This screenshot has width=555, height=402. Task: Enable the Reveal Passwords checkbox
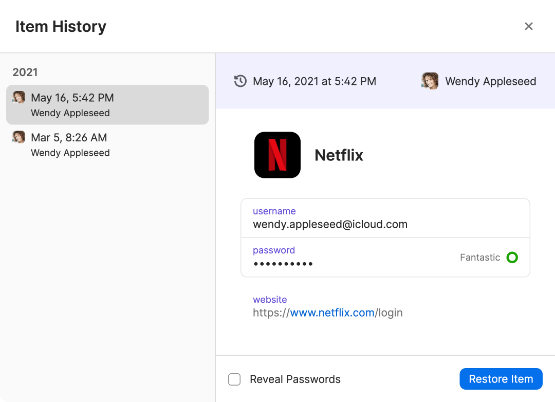click(x=234, y=379)
